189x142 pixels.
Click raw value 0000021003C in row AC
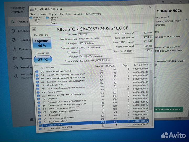tap(140, 95)
